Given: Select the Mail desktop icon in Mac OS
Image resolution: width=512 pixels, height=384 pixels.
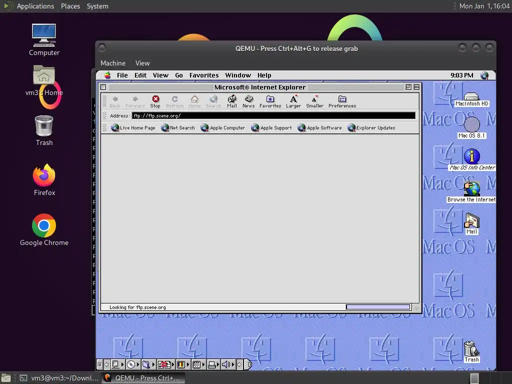Looking at the screenshot, I should pyautogui.click(x=471, y=223).
